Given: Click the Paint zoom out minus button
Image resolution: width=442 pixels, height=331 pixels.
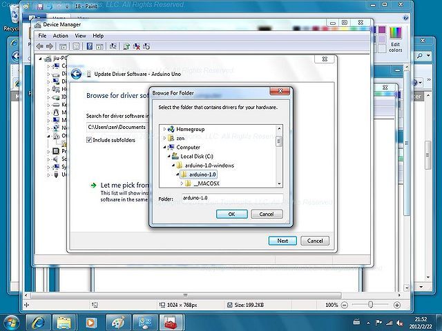Looking at the screenshot, I should (345, 305).
